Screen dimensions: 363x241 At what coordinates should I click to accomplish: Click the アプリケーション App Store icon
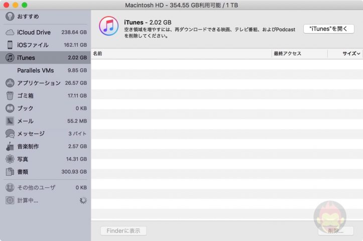coord(10,83)
